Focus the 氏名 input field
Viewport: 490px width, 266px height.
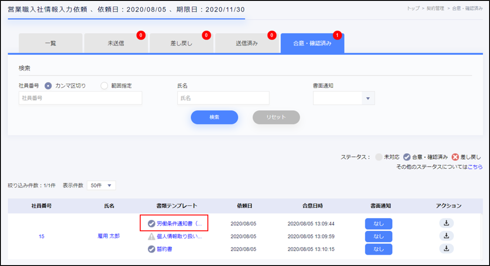coord(223,98)
